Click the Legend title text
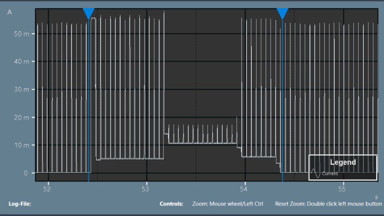 click(x=343, y=162)
